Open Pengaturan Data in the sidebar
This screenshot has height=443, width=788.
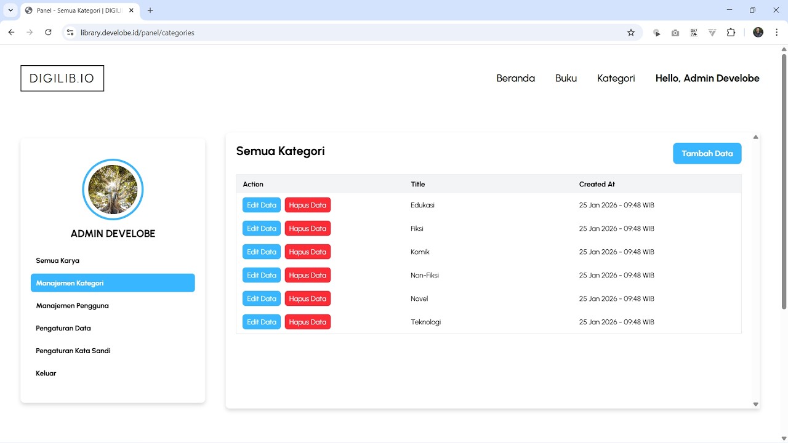[x=113, y=328]
